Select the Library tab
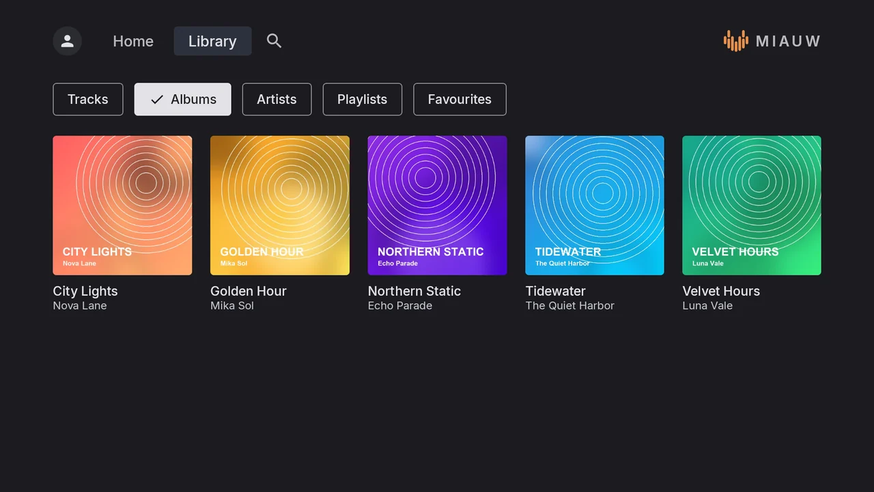Viewport: 874px width, 492px height. pos(212,41)
